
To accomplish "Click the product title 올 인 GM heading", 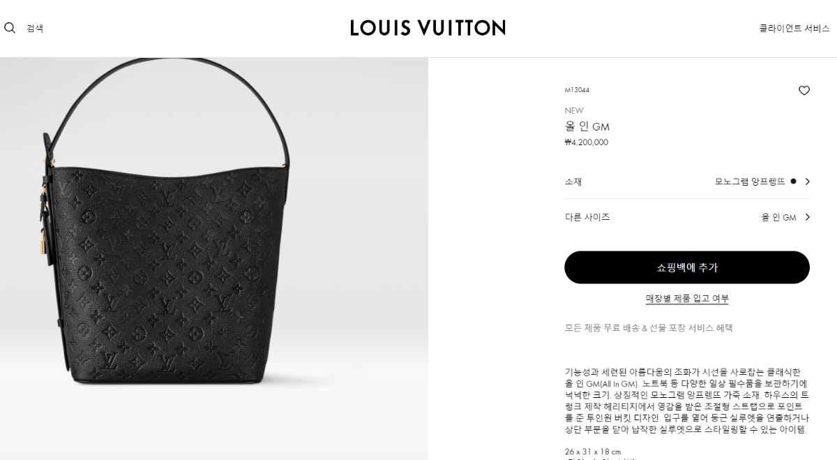I will 587,126.
